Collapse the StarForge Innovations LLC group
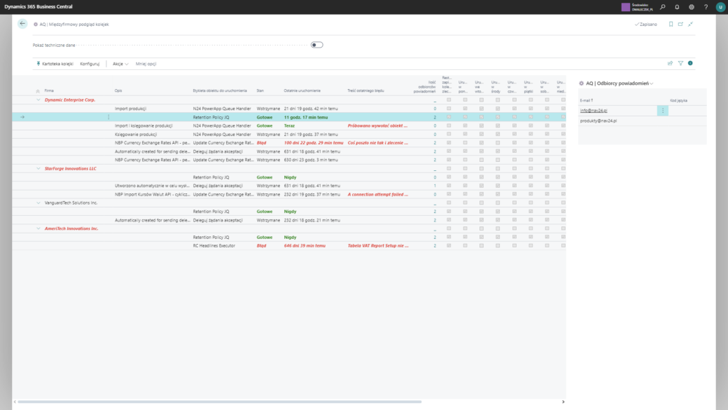 click(x=38, y=168)
